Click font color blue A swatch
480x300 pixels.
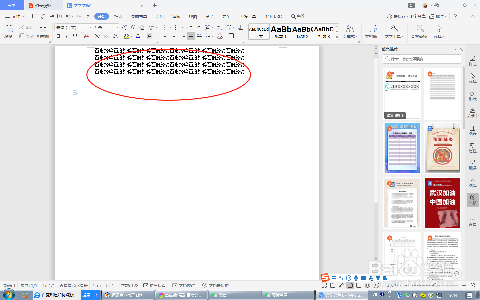[x=138, y=36]
